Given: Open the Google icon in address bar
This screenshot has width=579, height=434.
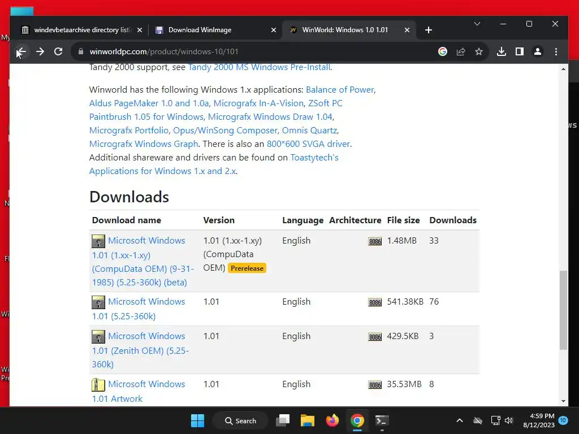Looking at the screenshot, I should tap(442, 51).
